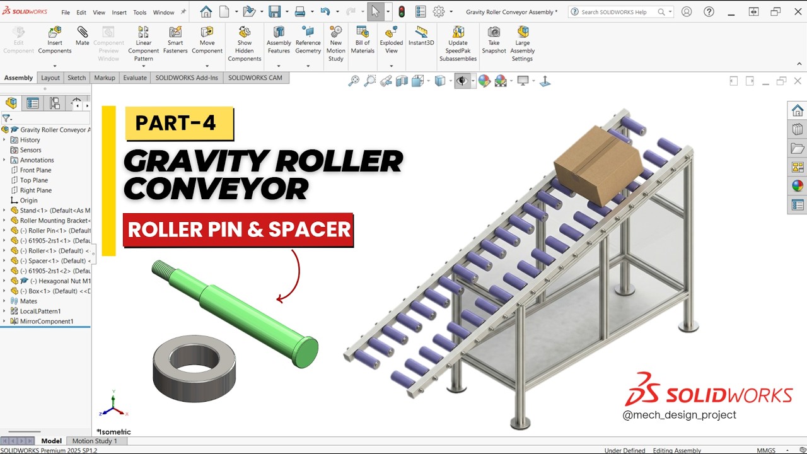Screen dimensions: 807x454
Task: Open the Insert menu
Action: click(x=119, y=13)
